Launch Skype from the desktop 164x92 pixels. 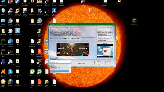pos(10,72)
